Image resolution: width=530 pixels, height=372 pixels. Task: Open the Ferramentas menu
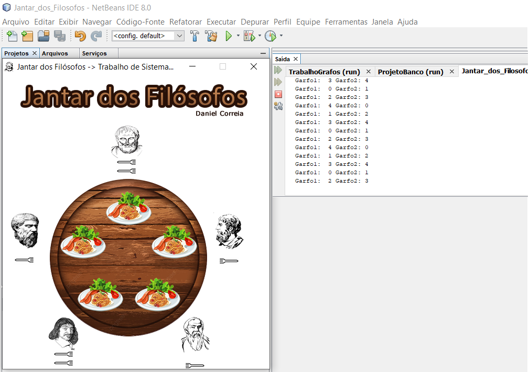coord(346,22)
